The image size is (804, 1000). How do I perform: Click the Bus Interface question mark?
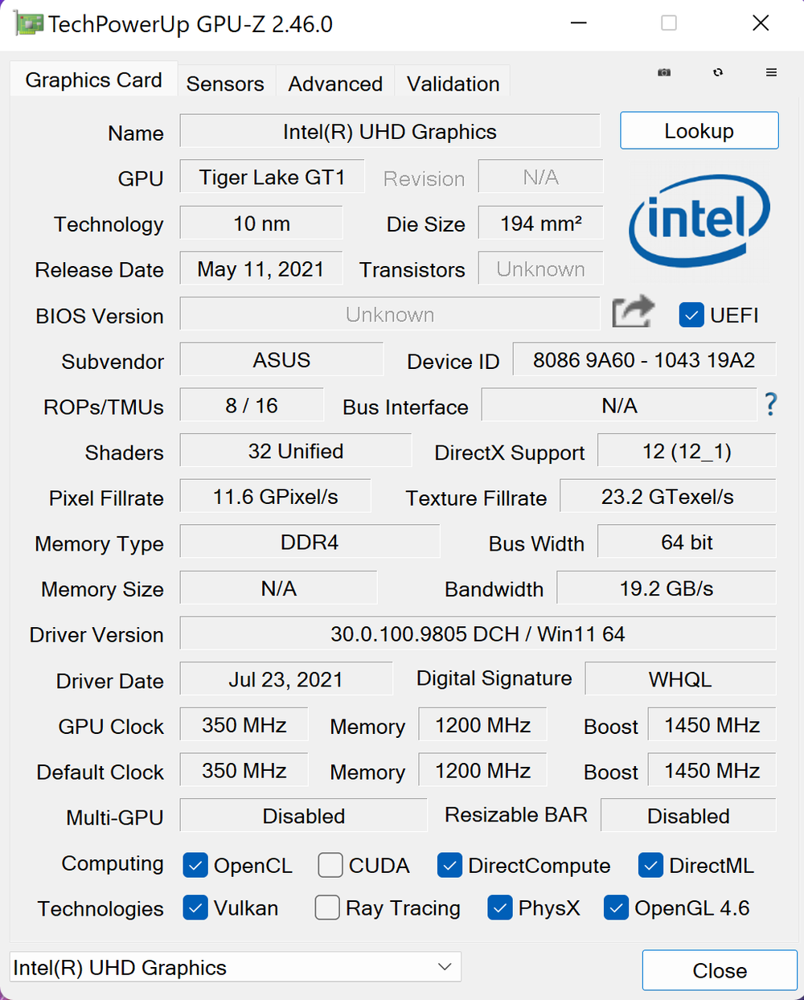click(770, 404)
